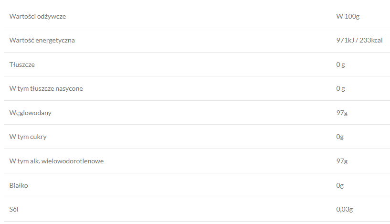The height and width of the screenshot is (224, 390).
Task: Click the 'W tym alk.' abbreviation text
Action: (25, 161)
